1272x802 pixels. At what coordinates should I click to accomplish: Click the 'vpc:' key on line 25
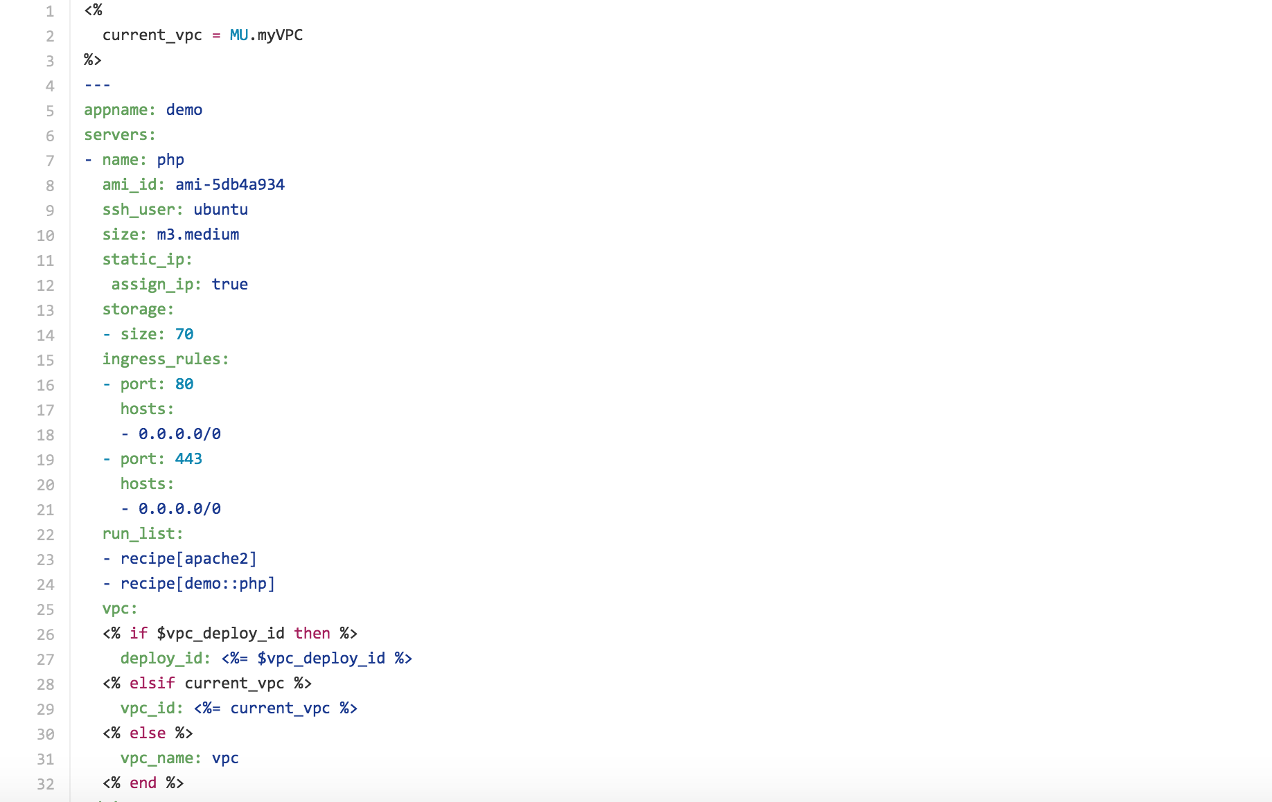tap(121, 609)
